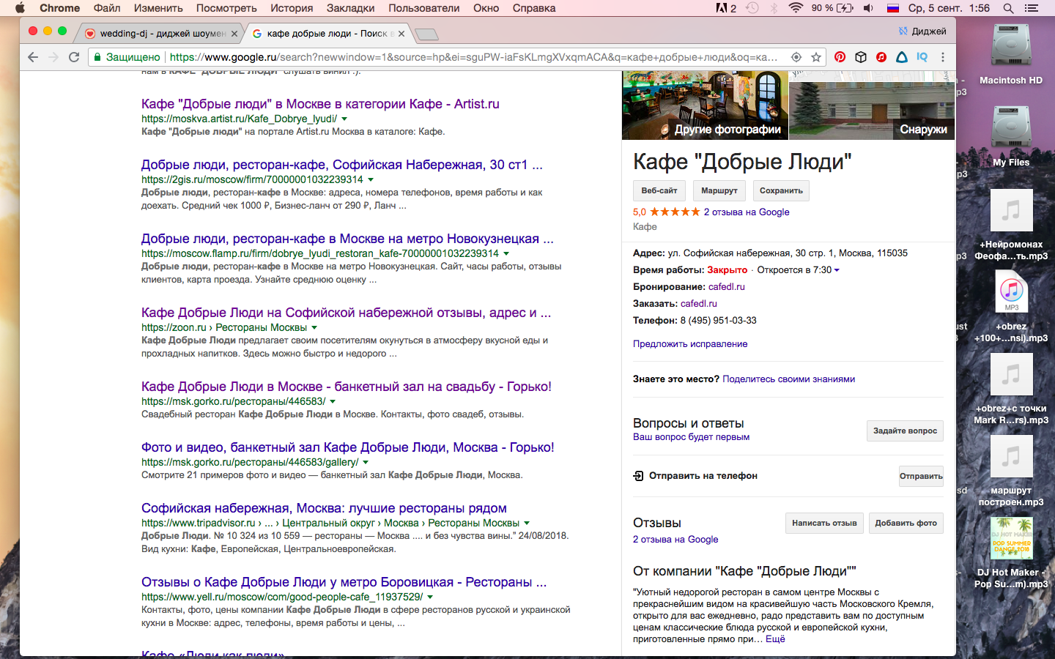Image resolution: width=1055 pixels, height=659 pixels.
Task: Open Chrome's three-dot menu
Action: coord(943,57)
